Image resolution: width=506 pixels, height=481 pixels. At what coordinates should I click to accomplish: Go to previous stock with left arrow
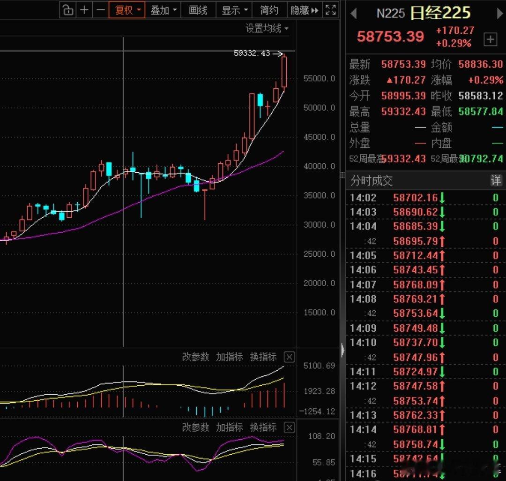(x=354, y=13)
